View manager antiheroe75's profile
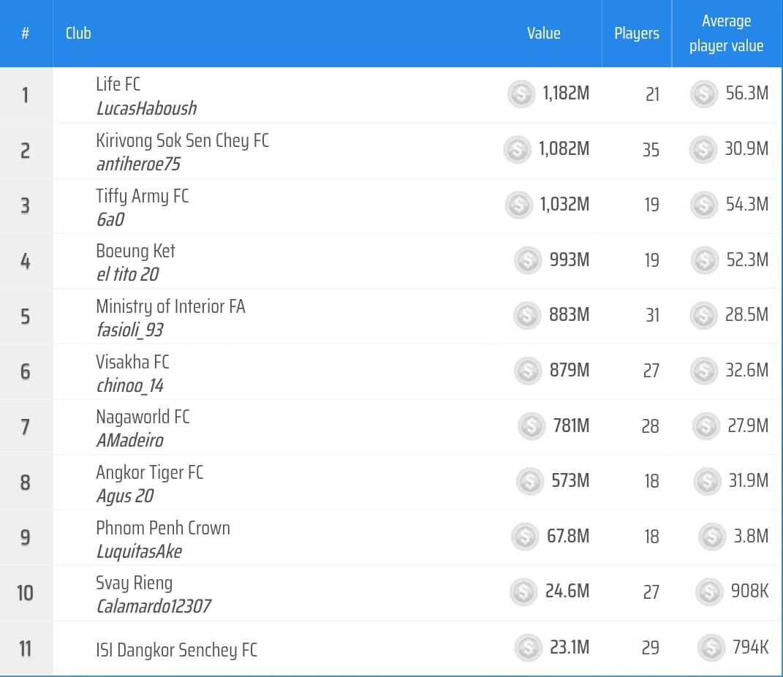This screenshot has height=677, width=783. pyautogui.click(x=138, y=164)
